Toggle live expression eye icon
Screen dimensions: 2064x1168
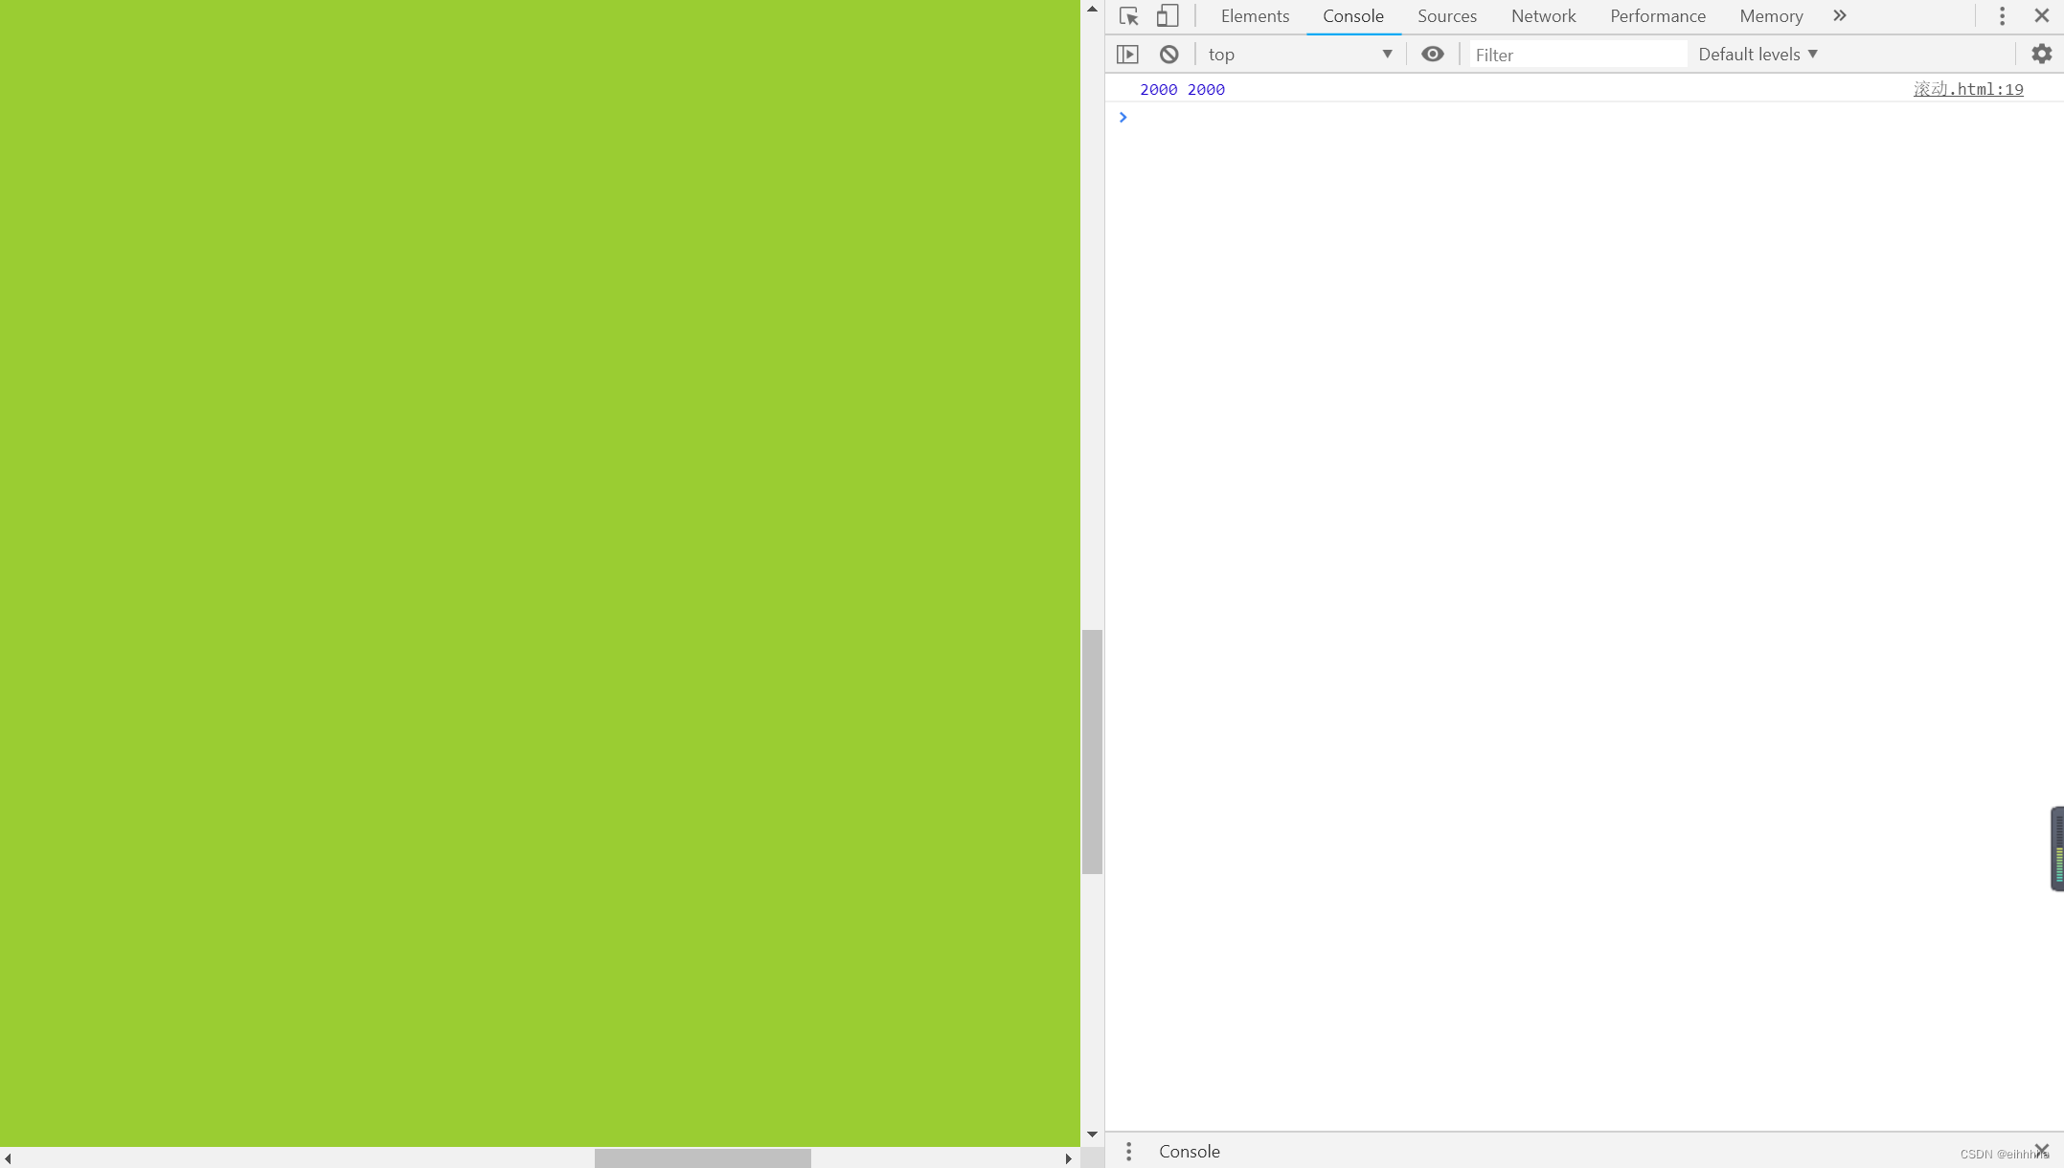coord(1432,55)
